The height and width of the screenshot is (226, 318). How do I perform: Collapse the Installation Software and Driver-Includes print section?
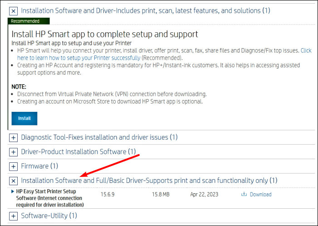pyautogui.click(x=14, y=11)
